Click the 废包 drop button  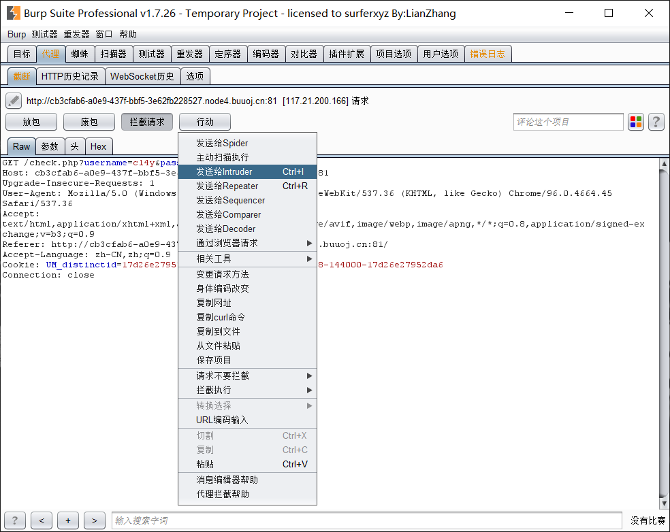click(x=89, y=122)
